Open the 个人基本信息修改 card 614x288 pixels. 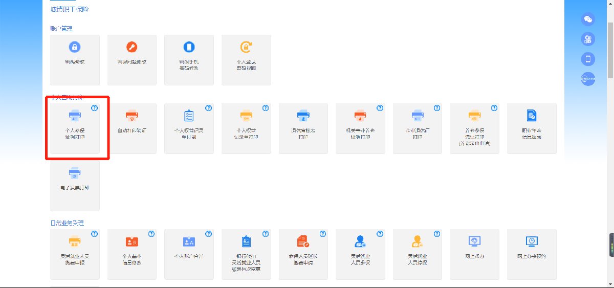131,254
